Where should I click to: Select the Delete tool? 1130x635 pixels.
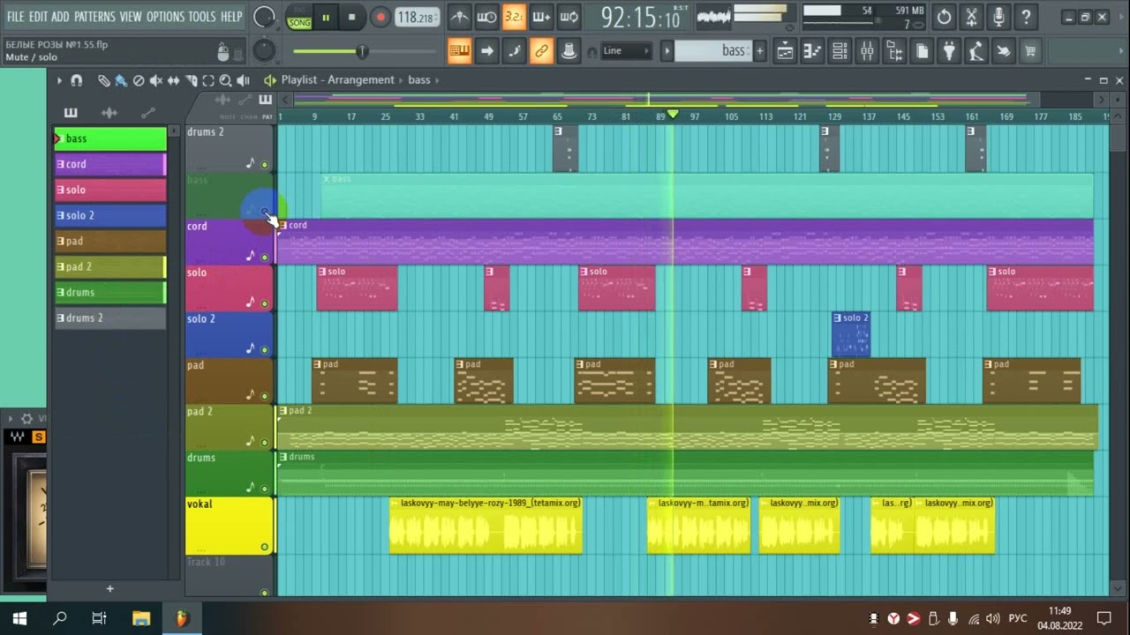[139, 80]
